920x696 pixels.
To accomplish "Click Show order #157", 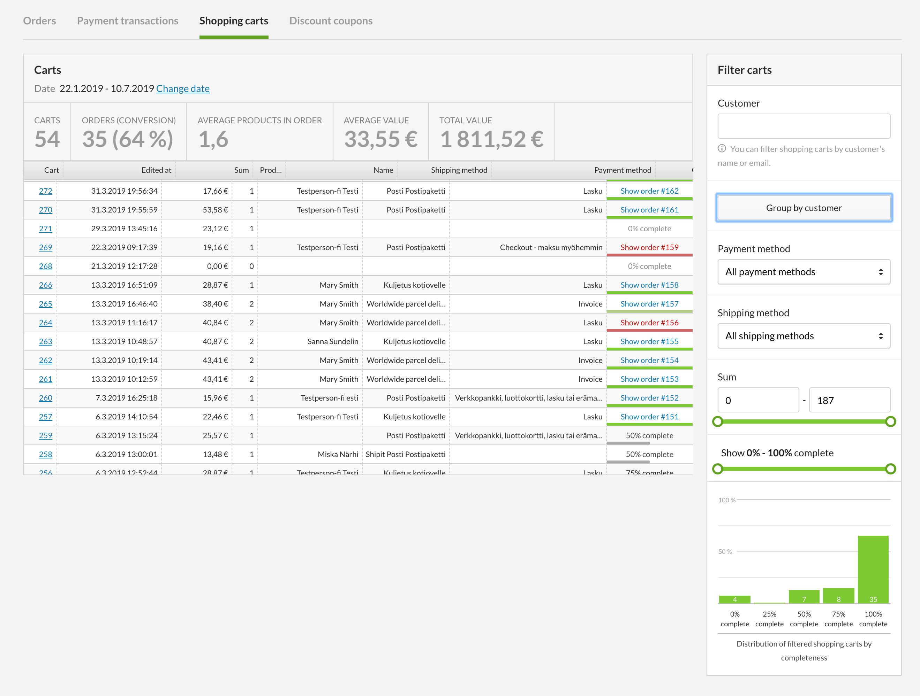I will (x=649, y=304).
